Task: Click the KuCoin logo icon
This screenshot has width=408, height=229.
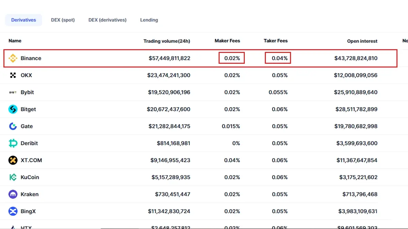Action: coord(13,177)
